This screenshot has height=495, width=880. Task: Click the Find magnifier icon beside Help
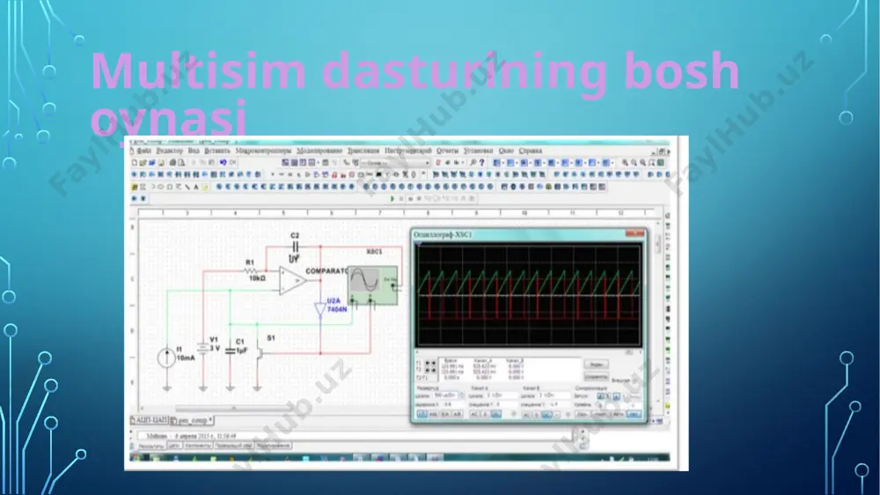(x=473, y=162)
